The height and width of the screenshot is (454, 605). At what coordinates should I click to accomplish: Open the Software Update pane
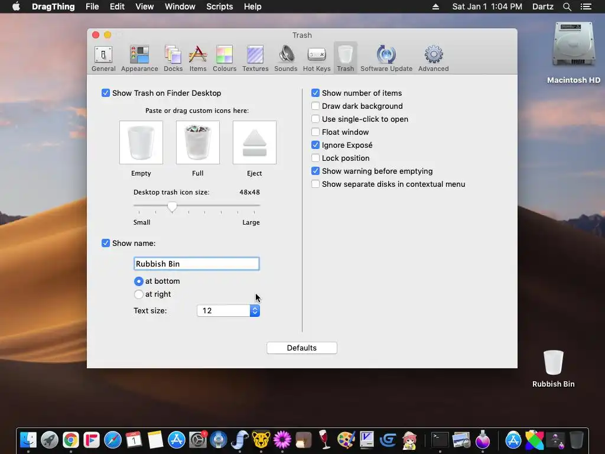pos(386,59)
